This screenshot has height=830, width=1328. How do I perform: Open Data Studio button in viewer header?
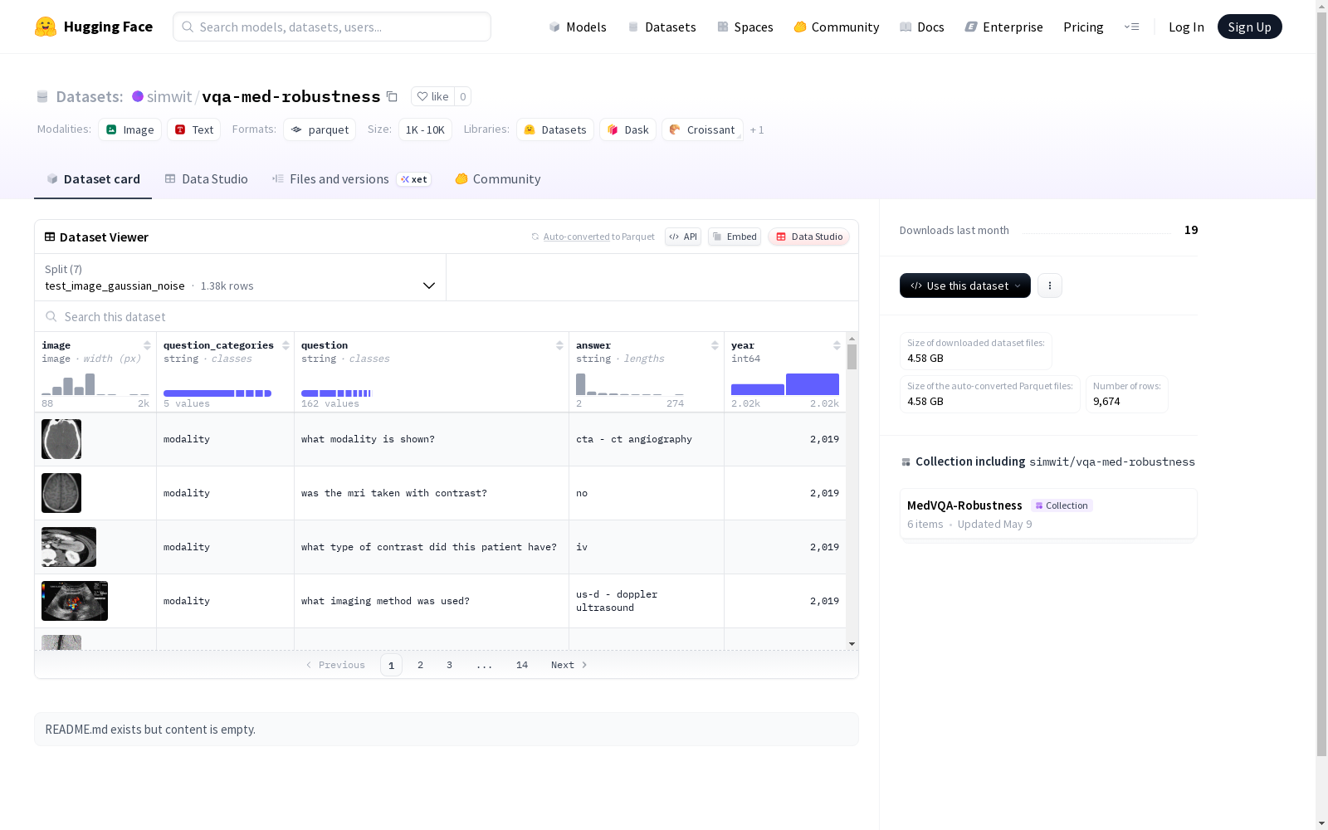click(808, 237)
